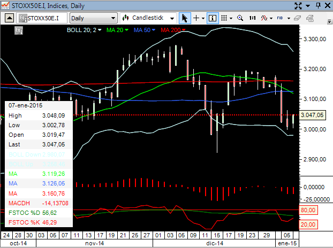Click the candlestick chart type icon
The width and height of the screenshot is (333, 248).
[125, 18]
